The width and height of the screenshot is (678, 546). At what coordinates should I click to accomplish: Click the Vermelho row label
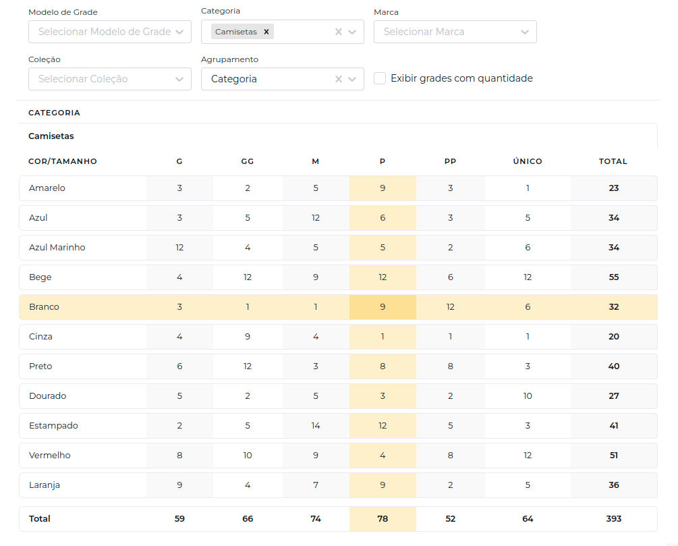point(50,456)
